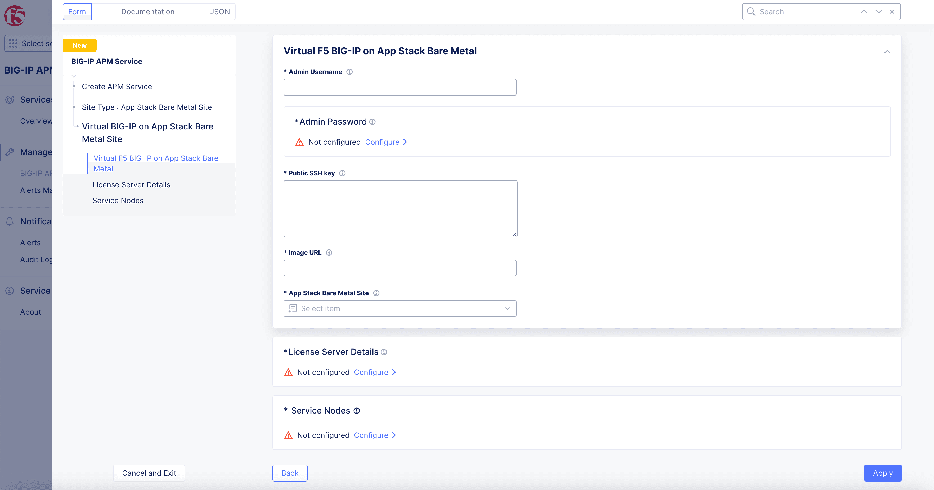
Task: Select Service Nodes in the tree
Action: click(118, 201)
